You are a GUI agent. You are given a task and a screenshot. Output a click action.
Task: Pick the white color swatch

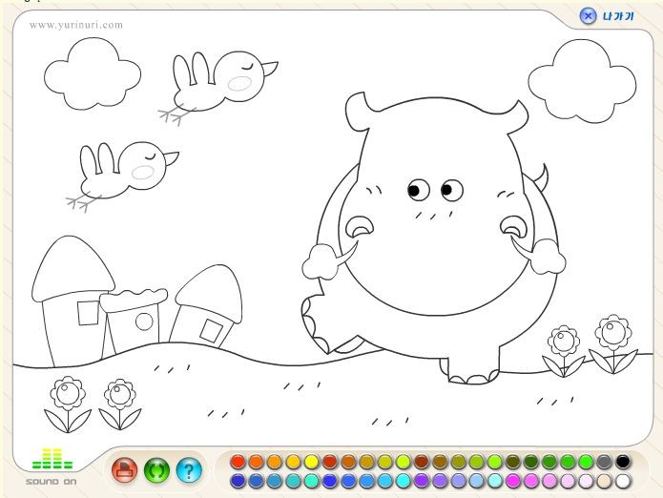[x=623, y=480]
